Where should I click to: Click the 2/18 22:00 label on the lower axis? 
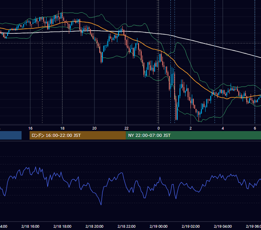tap(127, 226)
